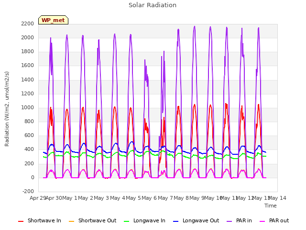Click the Apr 29 x-axis date label
This screenshot has height=230, width=306.
[x=37, y=198]
